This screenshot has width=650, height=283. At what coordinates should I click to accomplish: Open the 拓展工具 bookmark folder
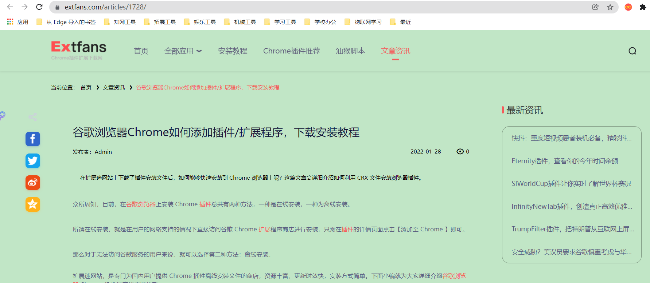160,22
